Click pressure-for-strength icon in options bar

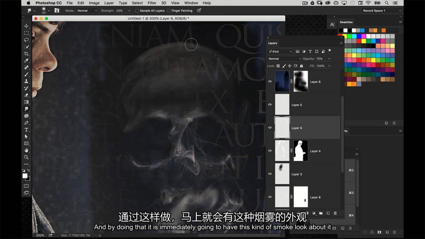(x=199, y=10)
